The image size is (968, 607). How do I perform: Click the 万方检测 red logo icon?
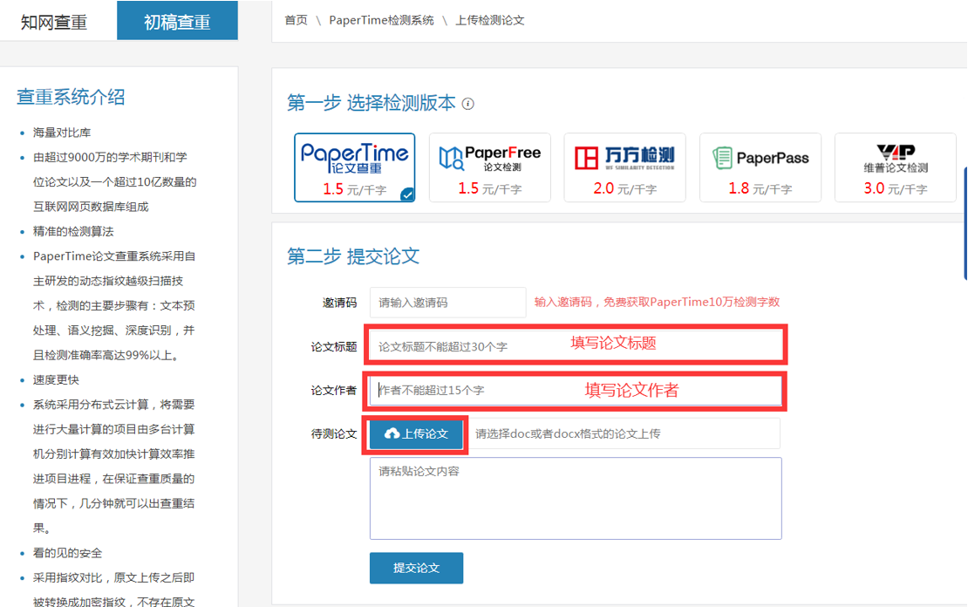pyautogui.click(x=587, y=158)
